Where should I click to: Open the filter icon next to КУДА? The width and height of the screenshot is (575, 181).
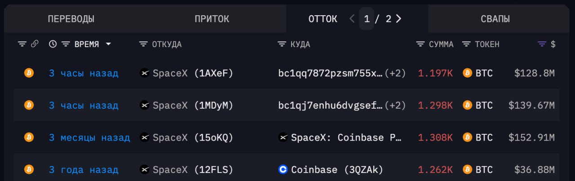pos(282,44)
